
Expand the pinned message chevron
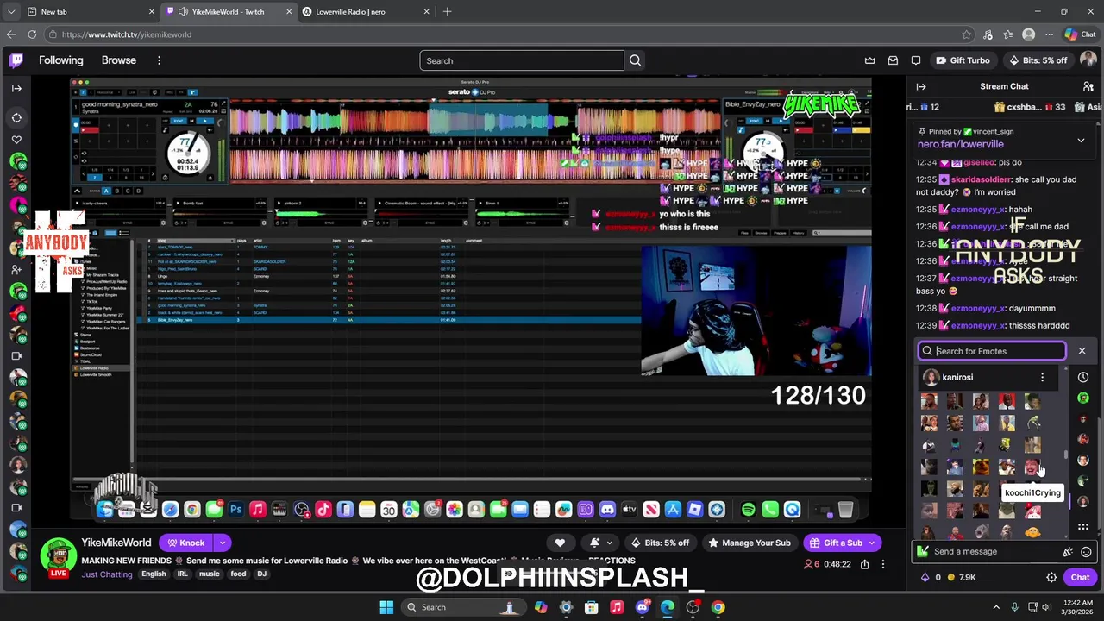tap(1081, 139)
